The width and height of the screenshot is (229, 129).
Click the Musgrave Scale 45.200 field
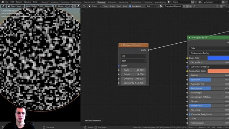tap(133, 70)
